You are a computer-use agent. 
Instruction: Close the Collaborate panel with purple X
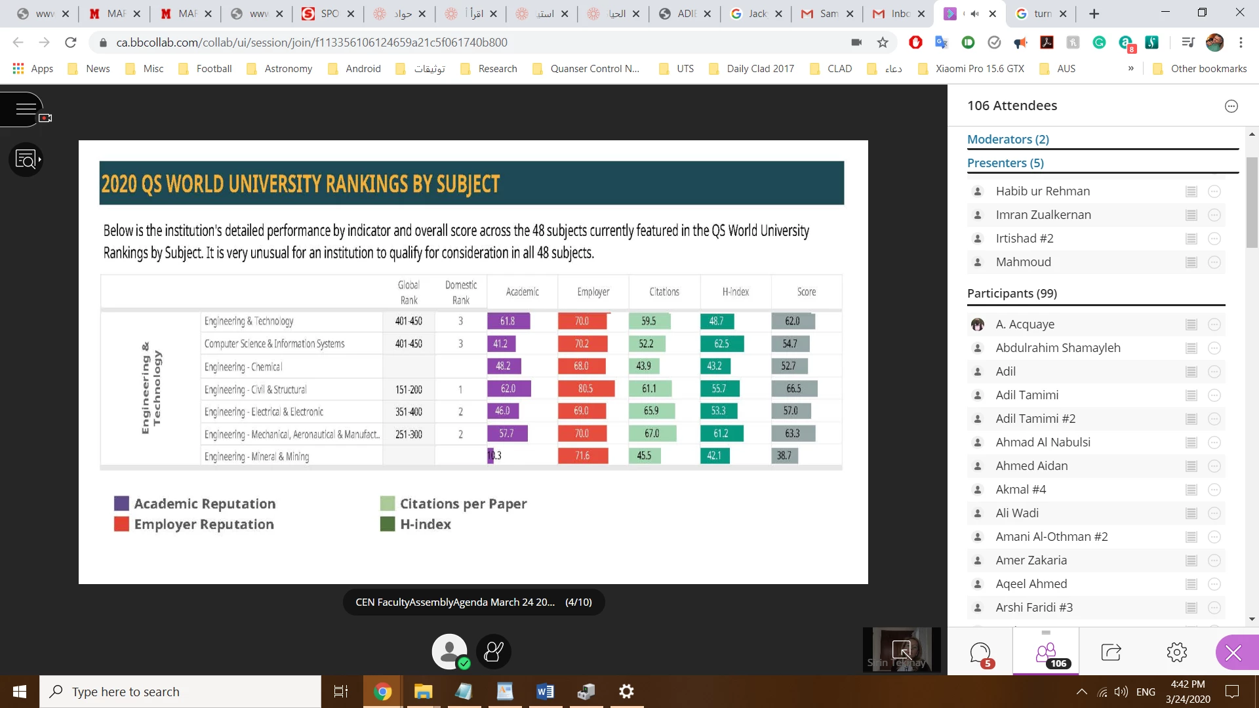[1233, 653]
